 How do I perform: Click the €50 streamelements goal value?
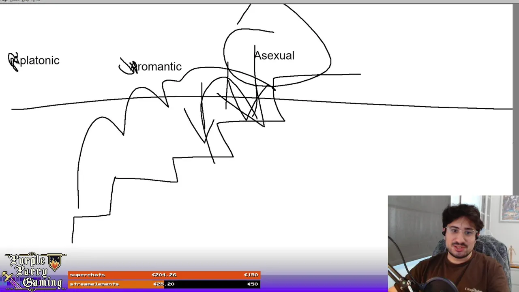tap(253, 284)
